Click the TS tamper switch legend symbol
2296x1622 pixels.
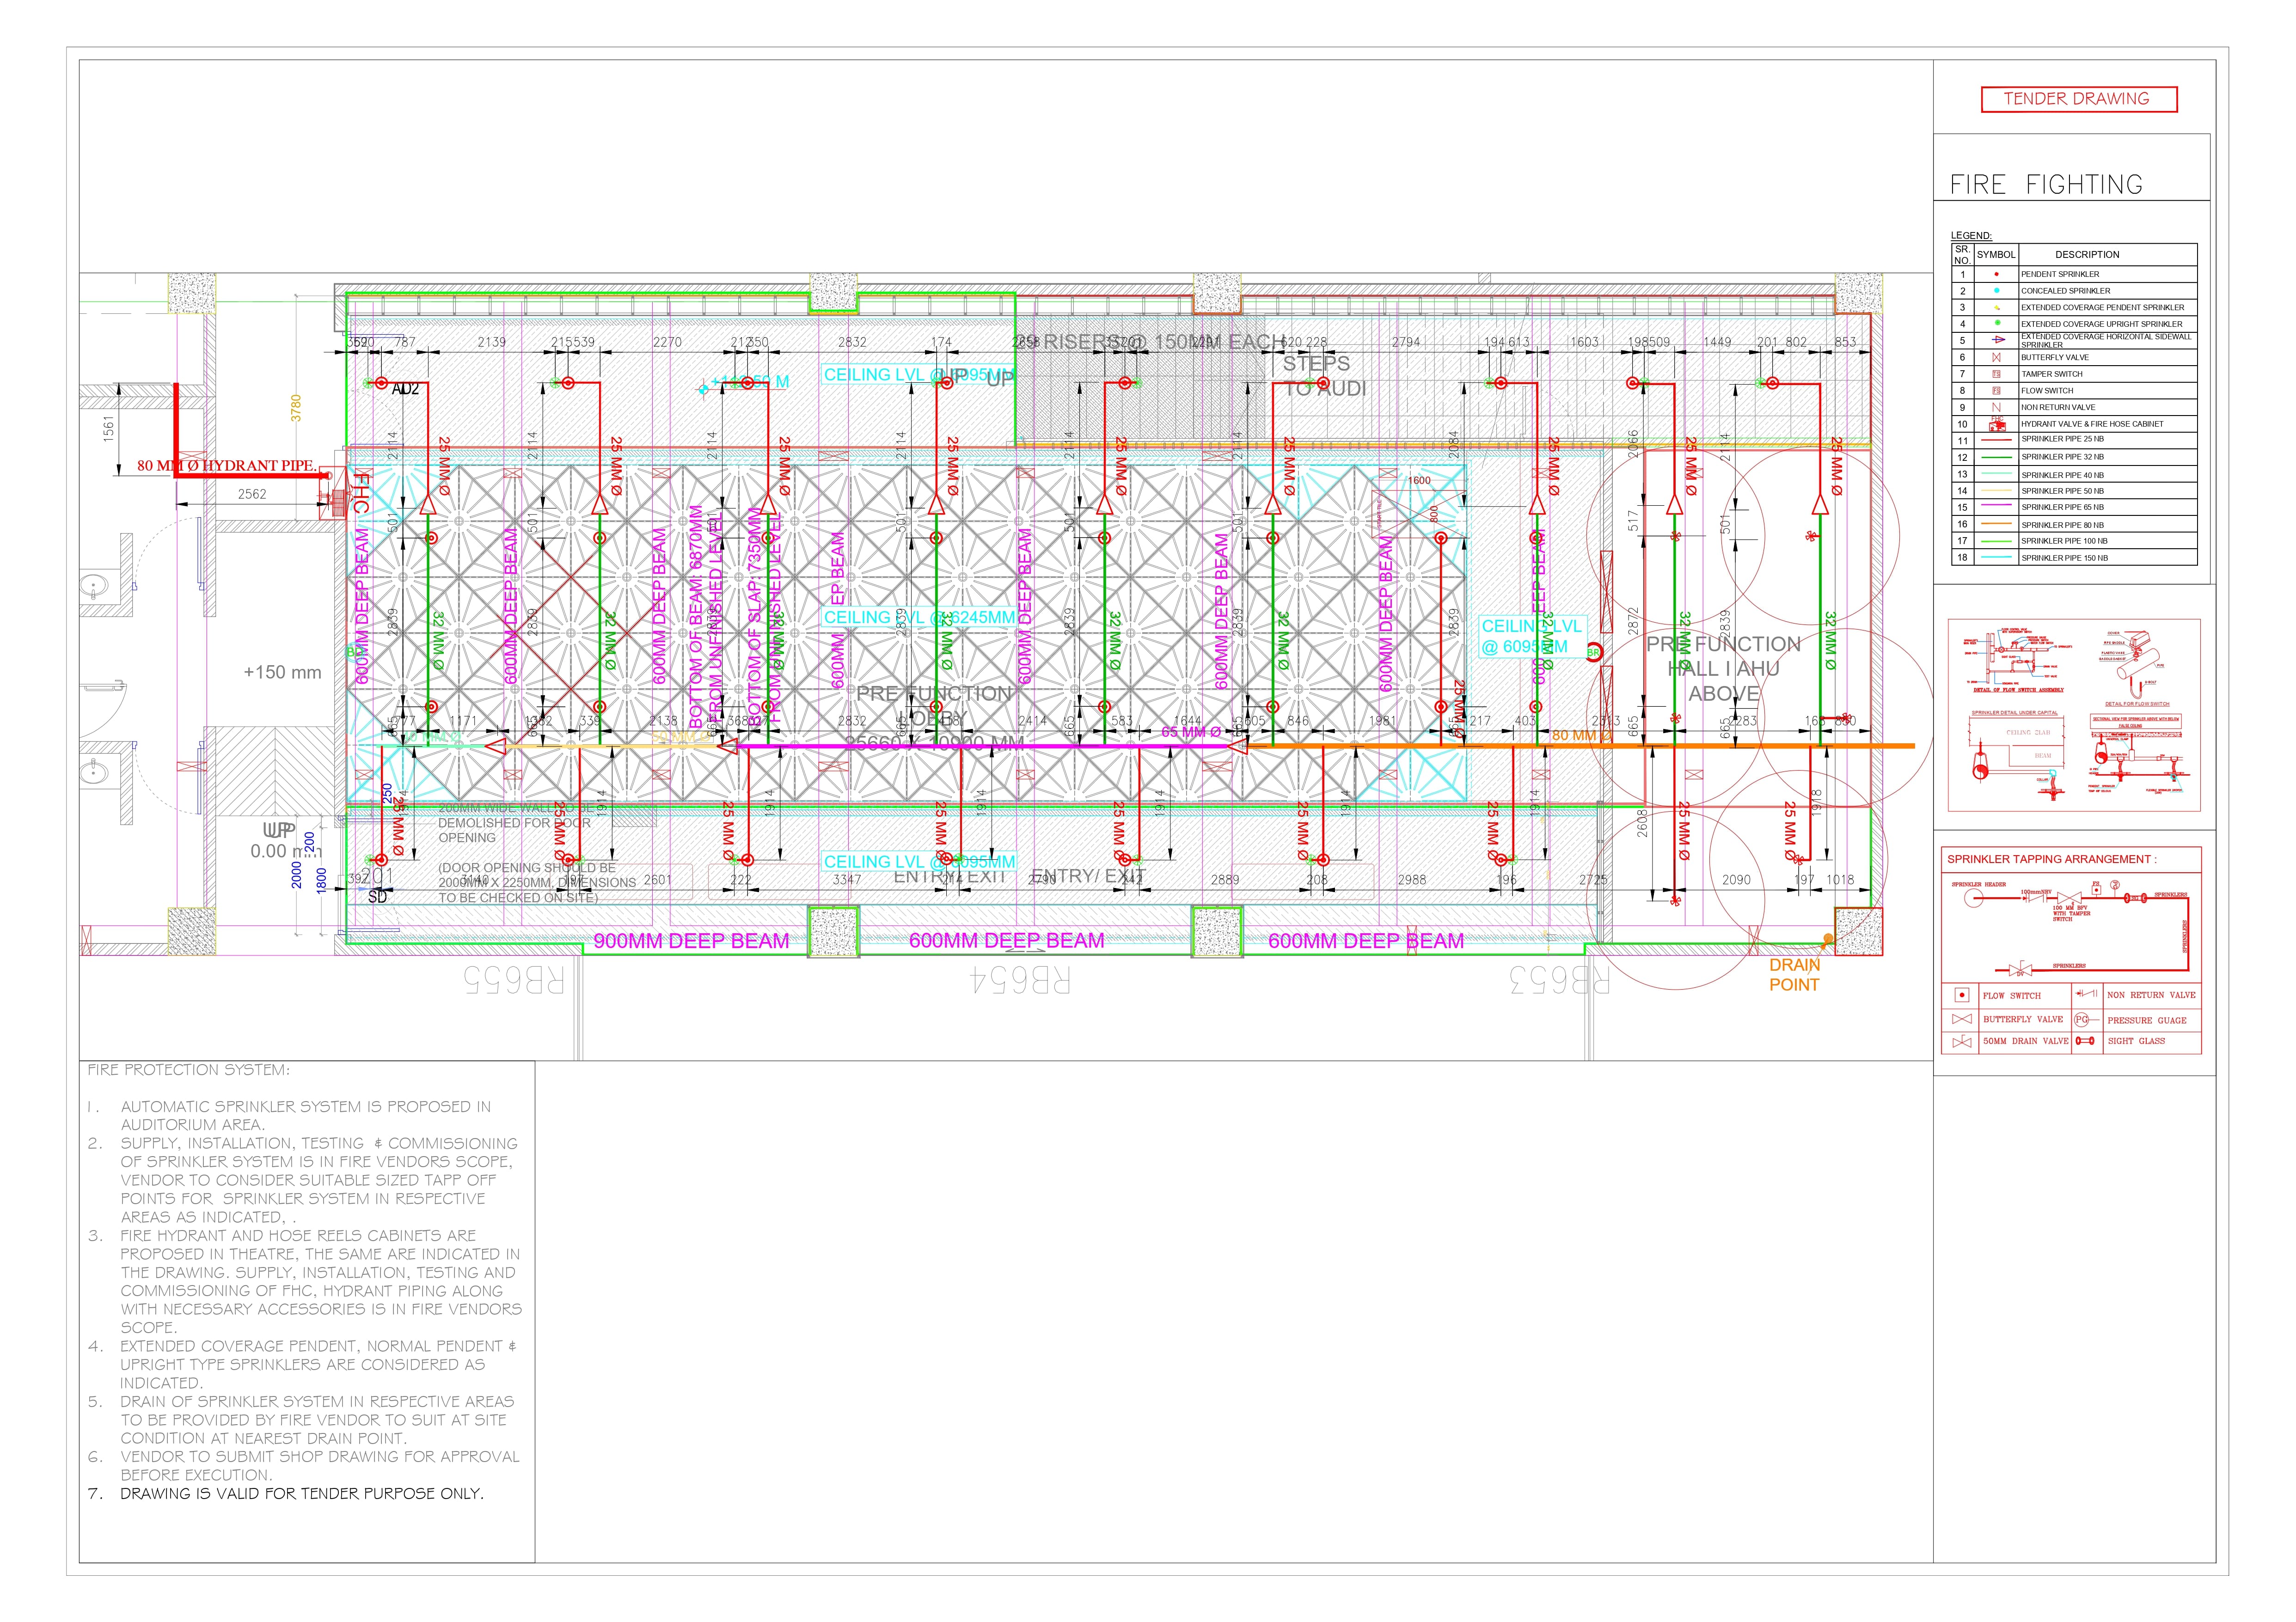point(1996,374)
